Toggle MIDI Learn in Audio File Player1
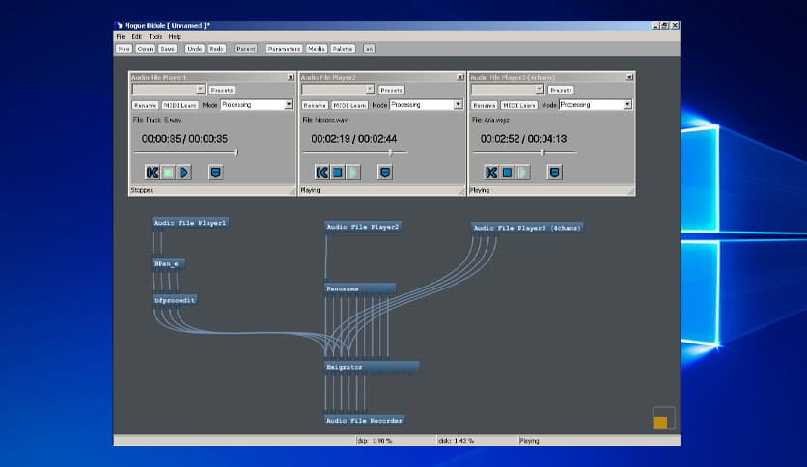The image size is (807, 467). [x=180, y=105]
